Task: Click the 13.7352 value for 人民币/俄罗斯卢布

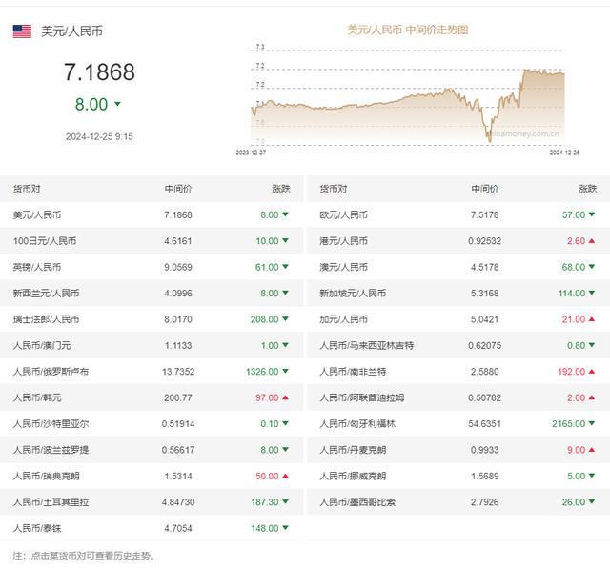Action: click(178, 372)
